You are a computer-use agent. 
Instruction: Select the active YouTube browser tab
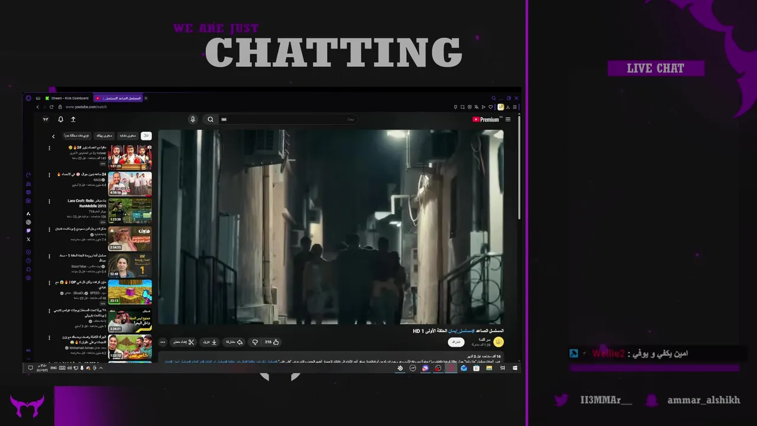[x=118, y=98]
